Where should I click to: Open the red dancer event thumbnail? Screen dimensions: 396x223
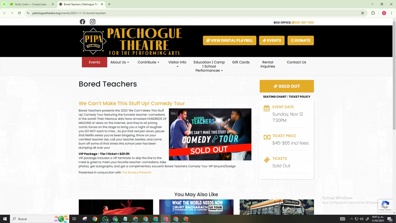116,207
